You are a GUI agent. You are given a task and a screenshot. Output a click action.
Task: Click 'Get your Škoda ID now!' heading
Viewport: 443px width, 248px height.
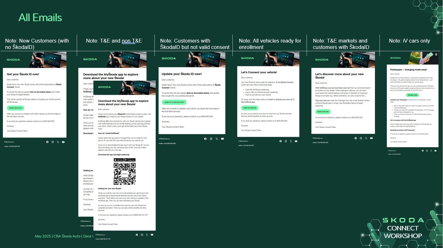(x=23, y=74)
